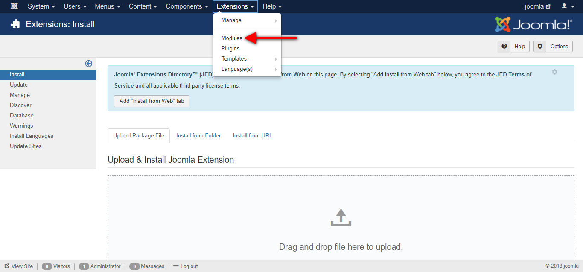583x272 pixels.
Task: Go to Manage in the sidebar
Action: click(20, 95)
